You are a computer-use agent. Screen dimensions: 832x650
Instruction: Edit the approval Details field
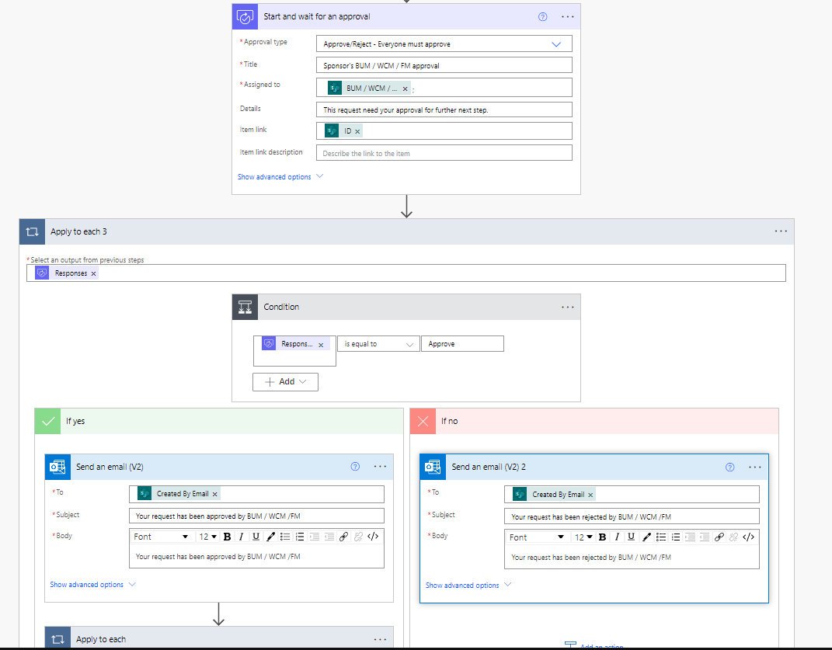(x=444, y=109)
